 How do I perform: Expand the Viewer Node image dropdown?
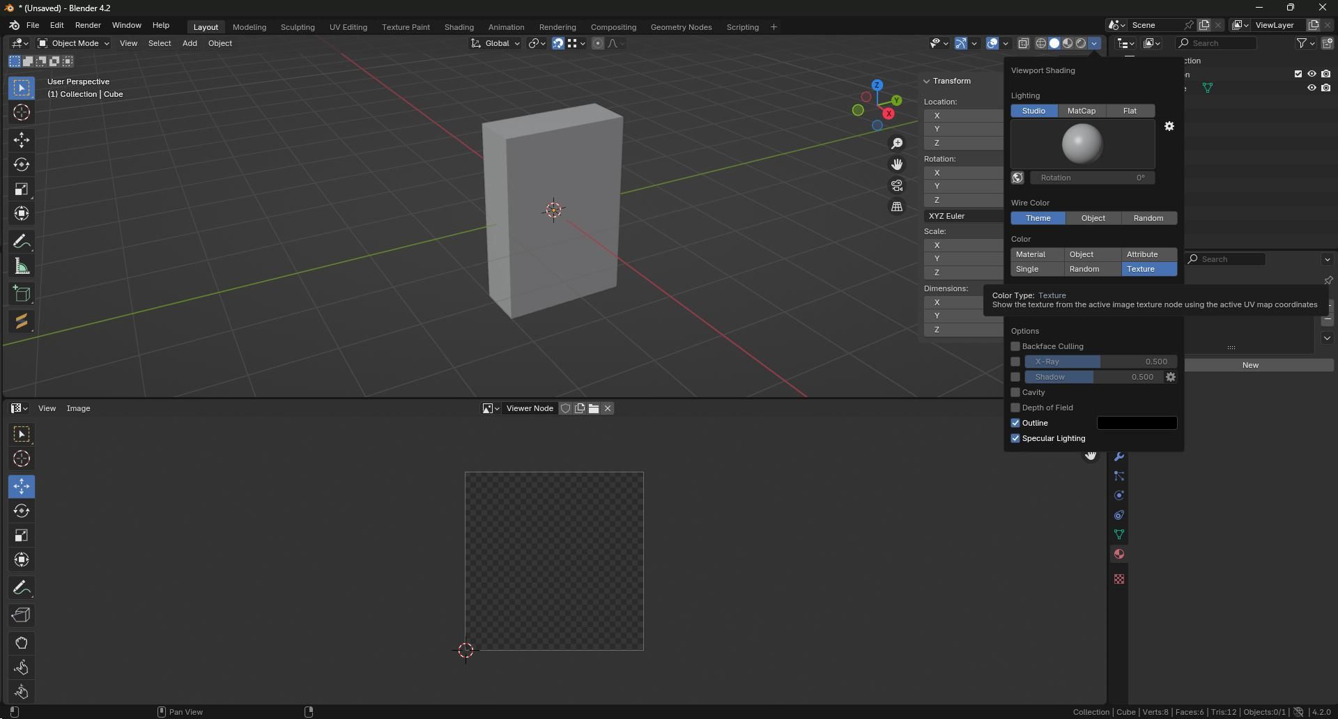[x=490, y=408]
